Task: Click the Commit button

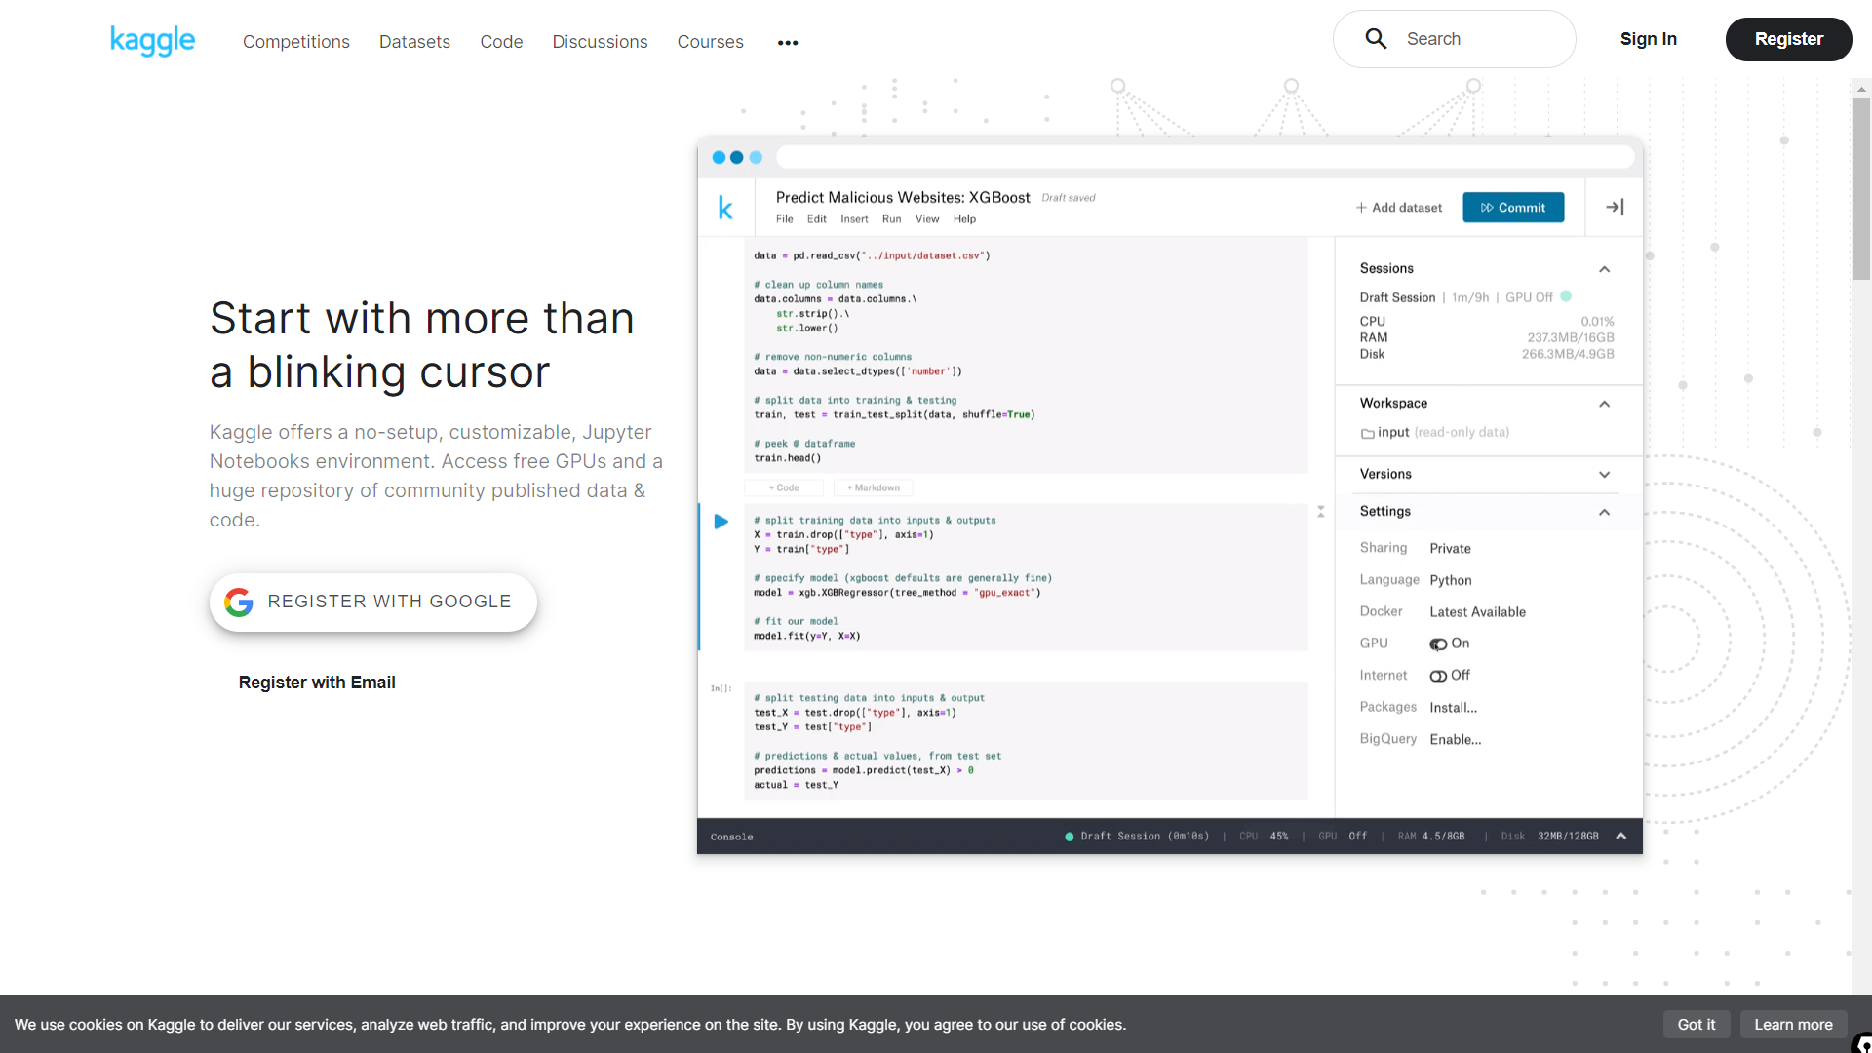Action: [x=1513, y=208]
